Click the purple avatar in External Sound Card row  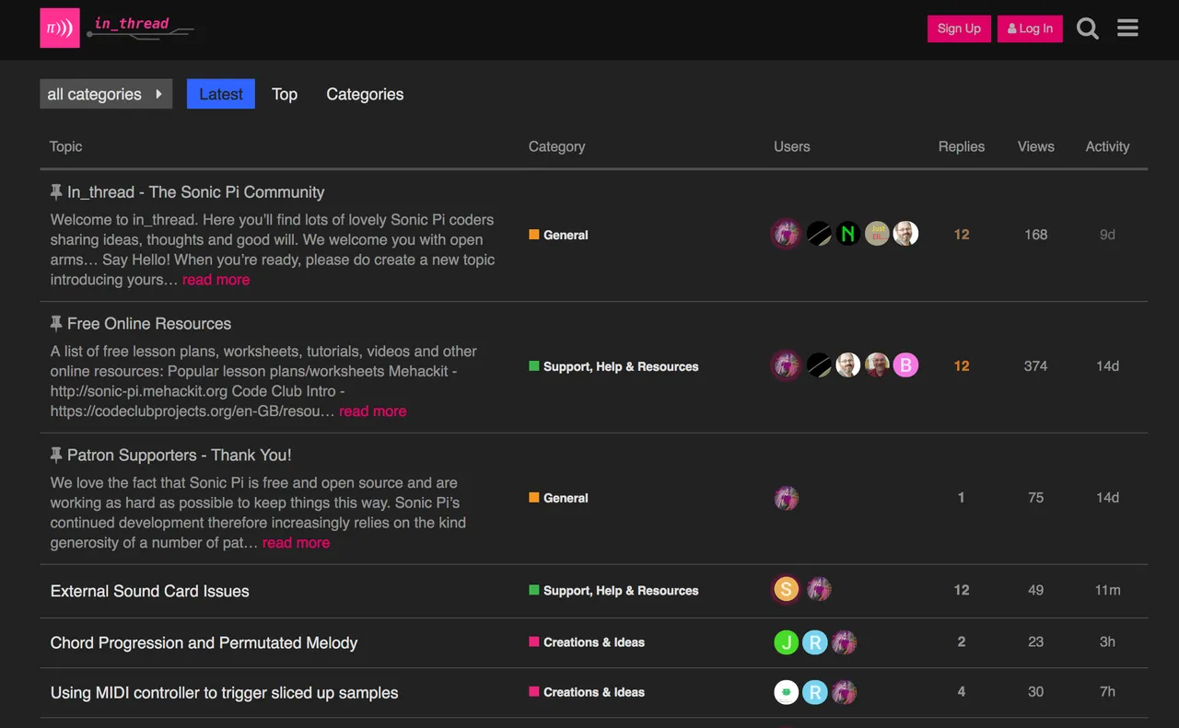pos(819,589)
